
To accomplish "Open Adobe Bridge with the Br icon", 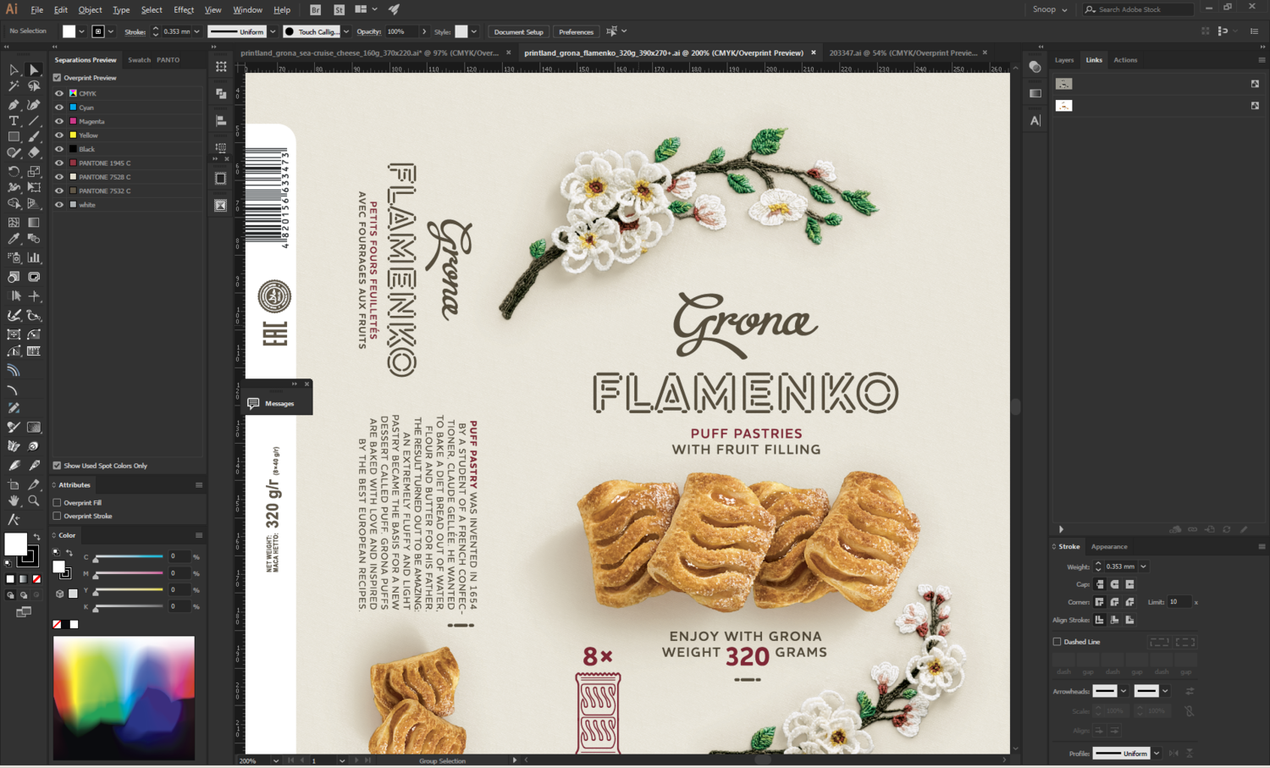I will [x=315, y=9].
